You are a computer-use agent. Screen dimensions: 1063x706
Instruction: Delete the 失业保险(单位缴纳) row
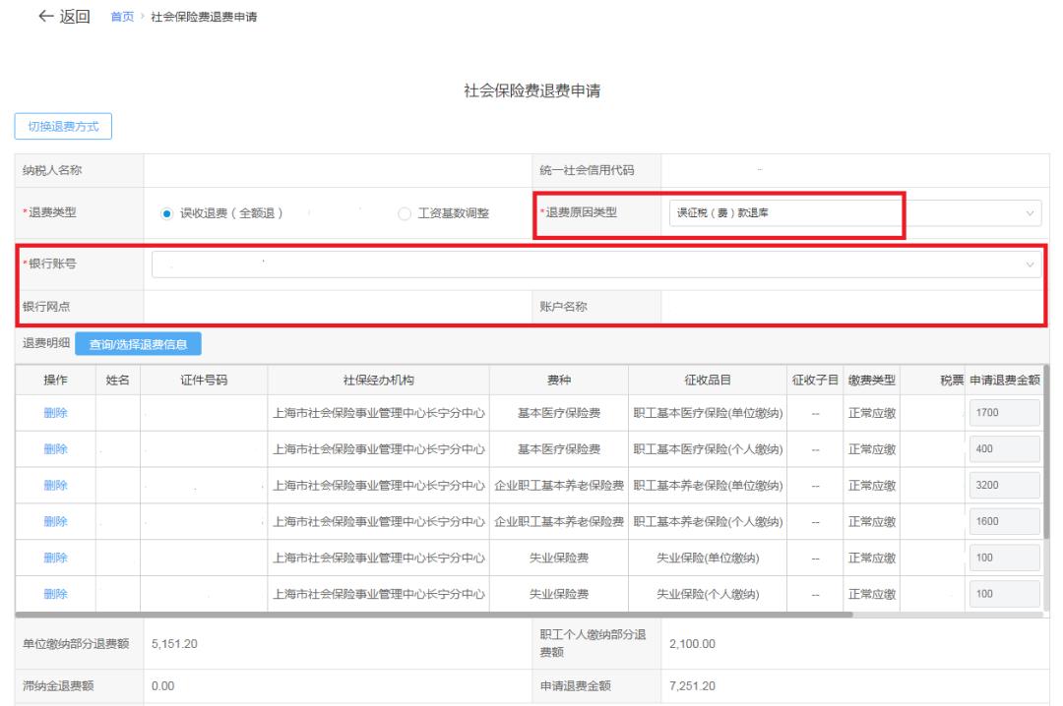point(56,558)
